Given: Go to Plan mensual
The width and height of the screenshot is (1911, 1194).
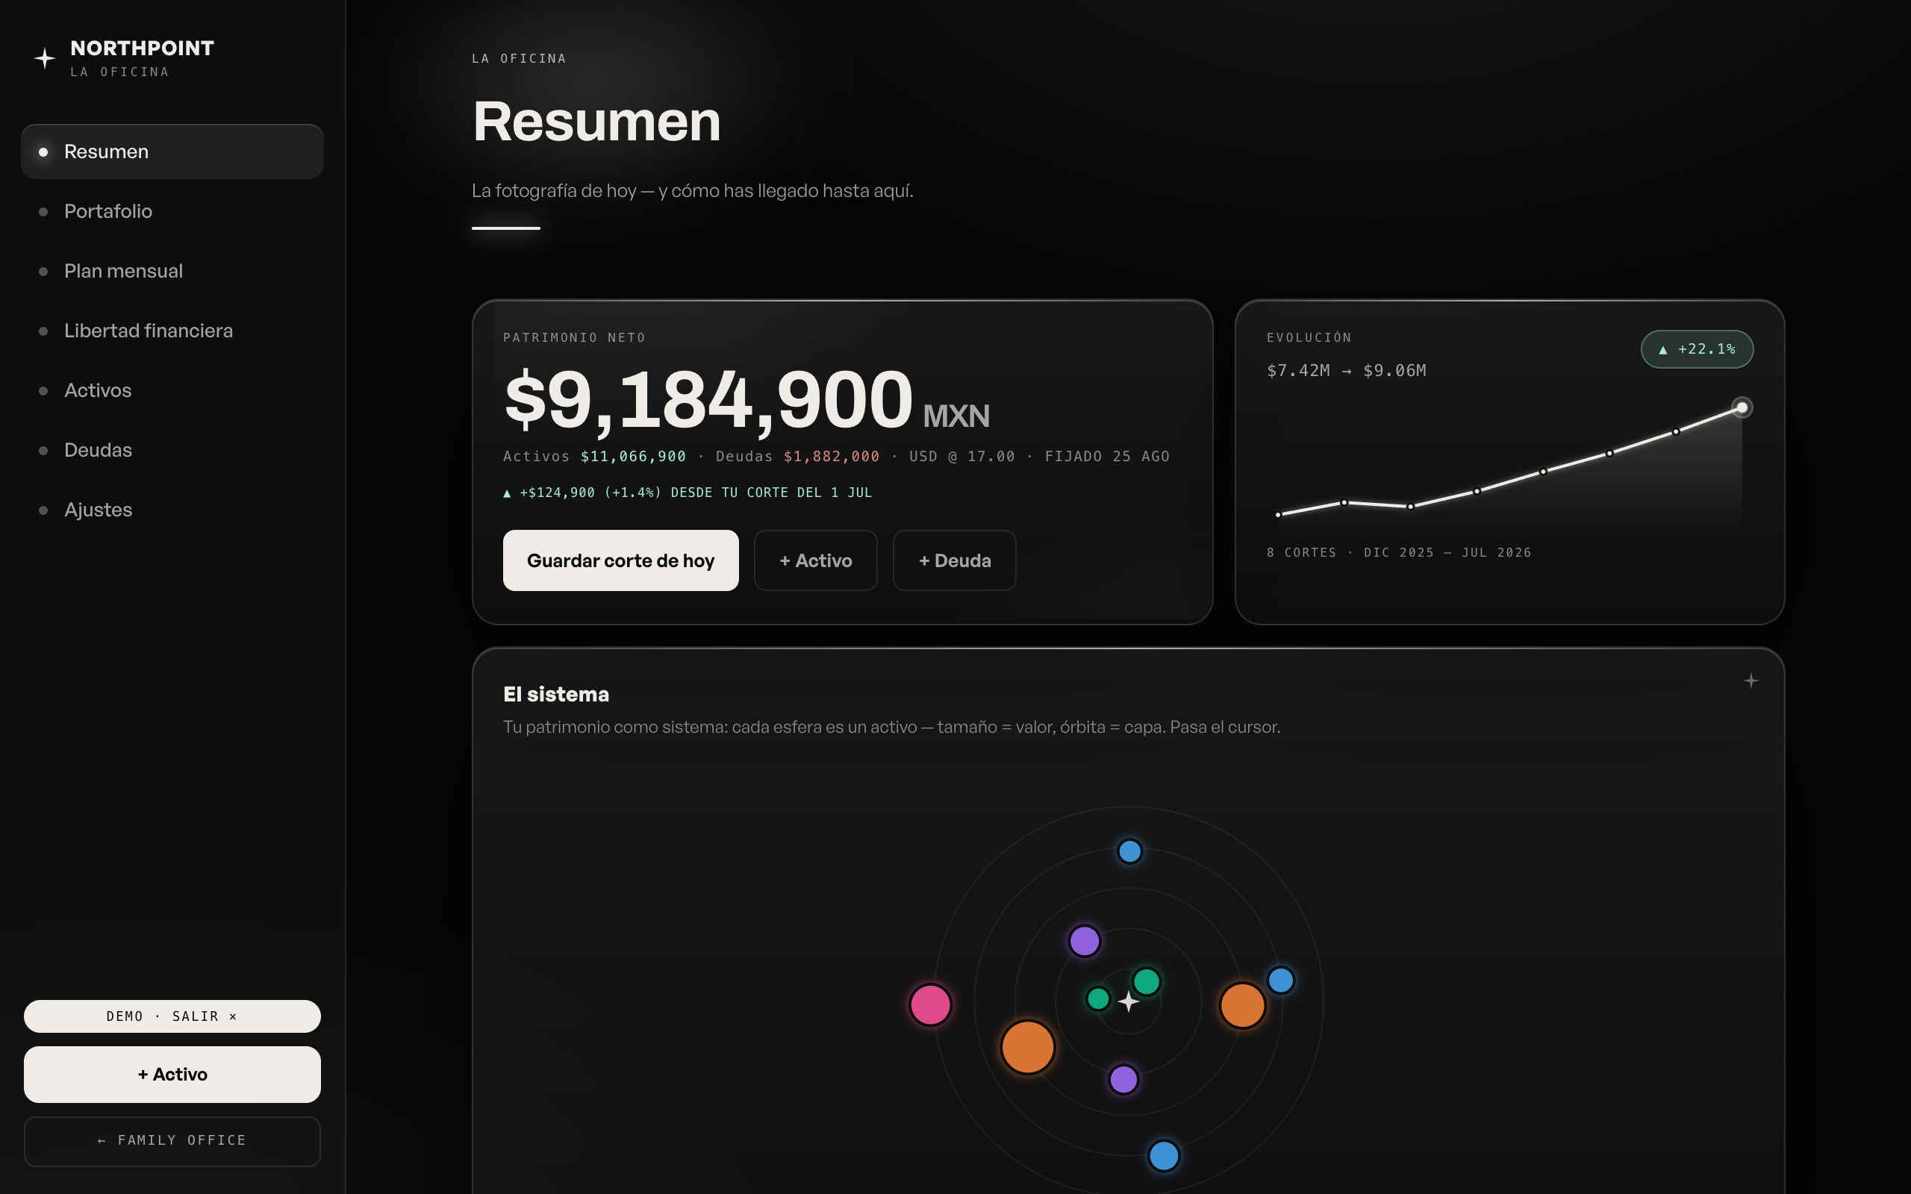Looking at the screenshot, I should pyautogui.click(x=172, y=271).
